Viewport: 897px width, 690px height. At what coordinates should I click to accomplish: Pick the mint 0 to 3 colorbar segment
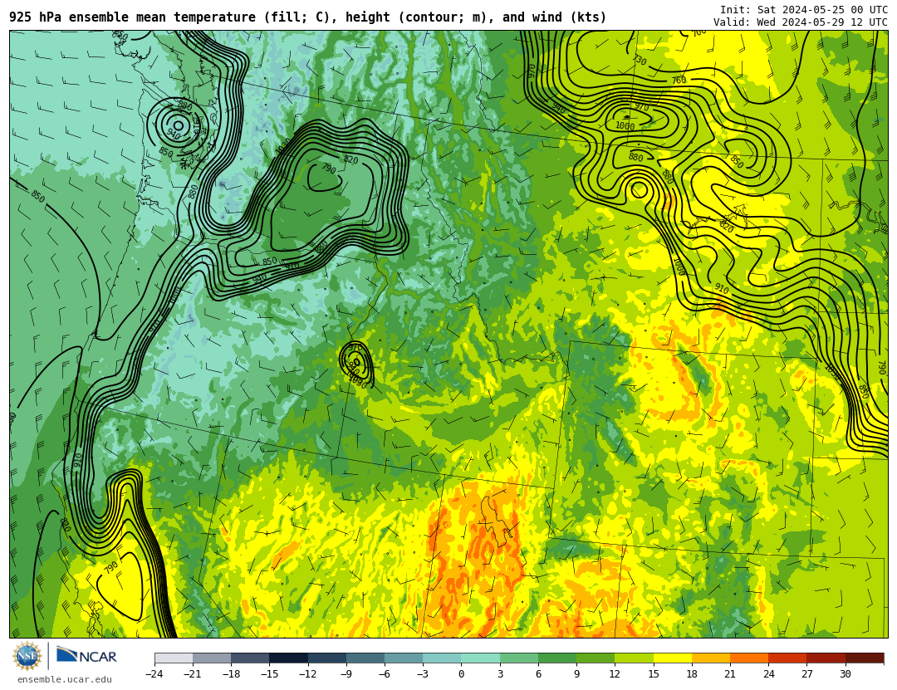[481, 658]
